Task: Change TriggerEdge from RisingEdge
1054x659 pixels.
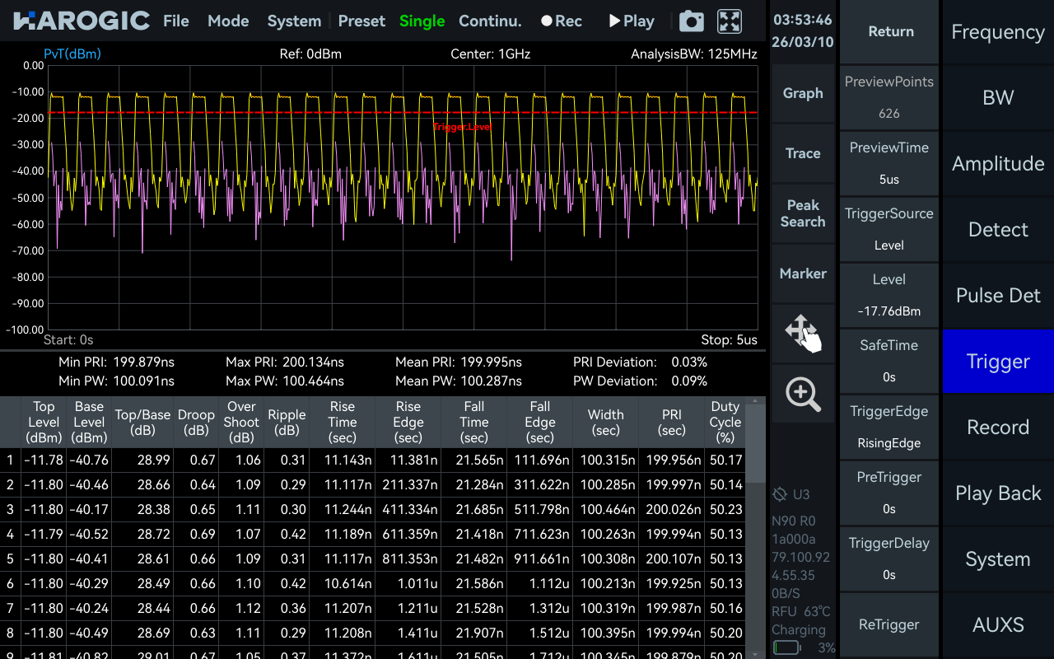Action: pos(889,427)
